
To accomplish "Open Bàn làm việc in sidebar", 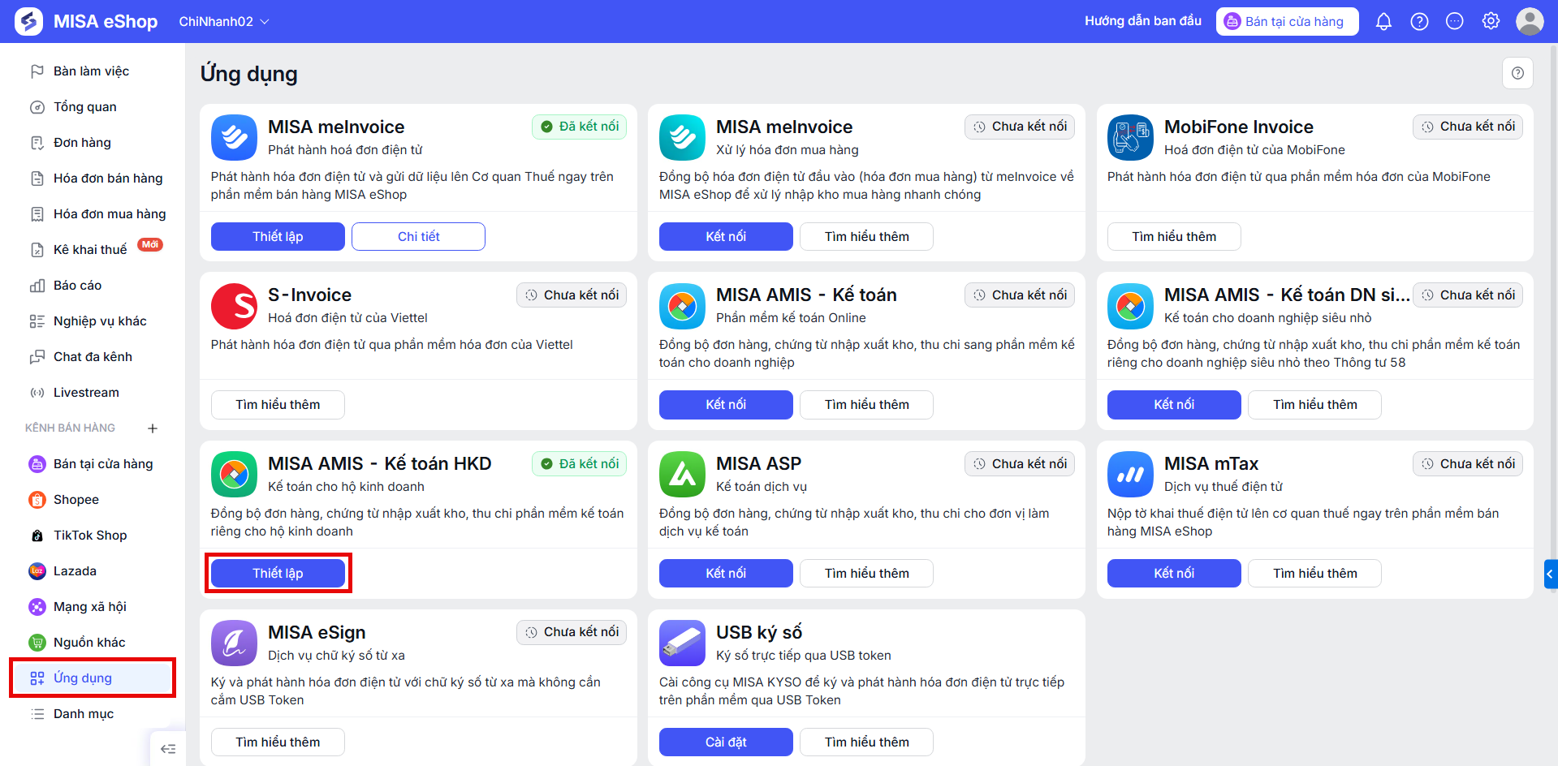I will (93, 71).
